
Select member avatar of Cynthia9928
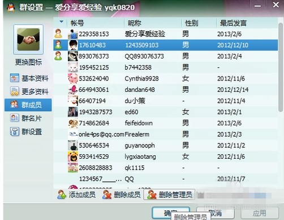(73, 78)
